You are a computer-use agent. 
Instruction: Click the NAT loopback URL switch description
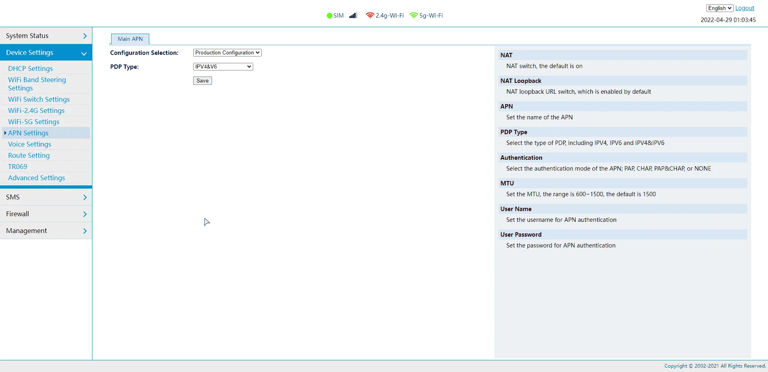[x=578, y=92]
